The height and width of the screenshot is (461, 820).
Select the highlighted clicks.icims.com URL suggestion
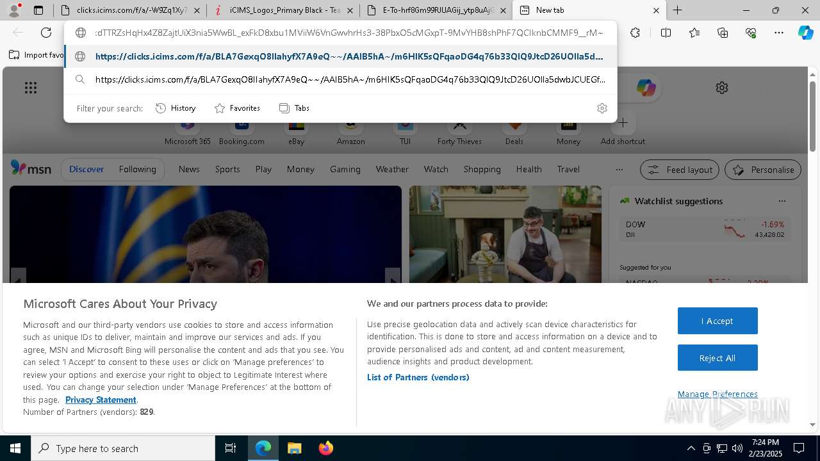341,56
